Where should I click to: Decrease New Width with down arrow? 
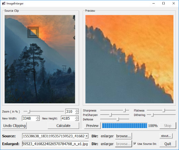(38, 120)
